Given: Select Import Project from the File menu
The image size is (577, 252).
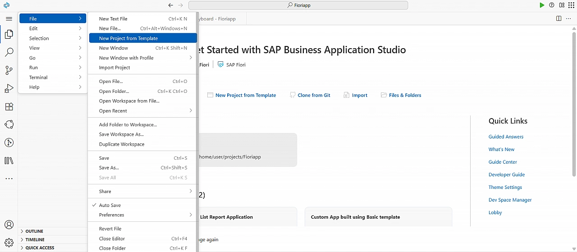Looking at the screenshot, I should coord(114,68).
